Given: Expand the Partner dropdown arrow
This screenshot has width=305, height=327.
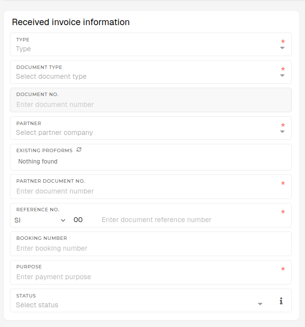Looking at the screenshot, I should coord(282,132).
